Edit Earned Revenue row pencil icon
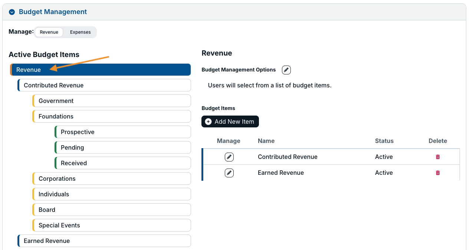The height and width of the screenshot is (250, 470). (229, 173)
